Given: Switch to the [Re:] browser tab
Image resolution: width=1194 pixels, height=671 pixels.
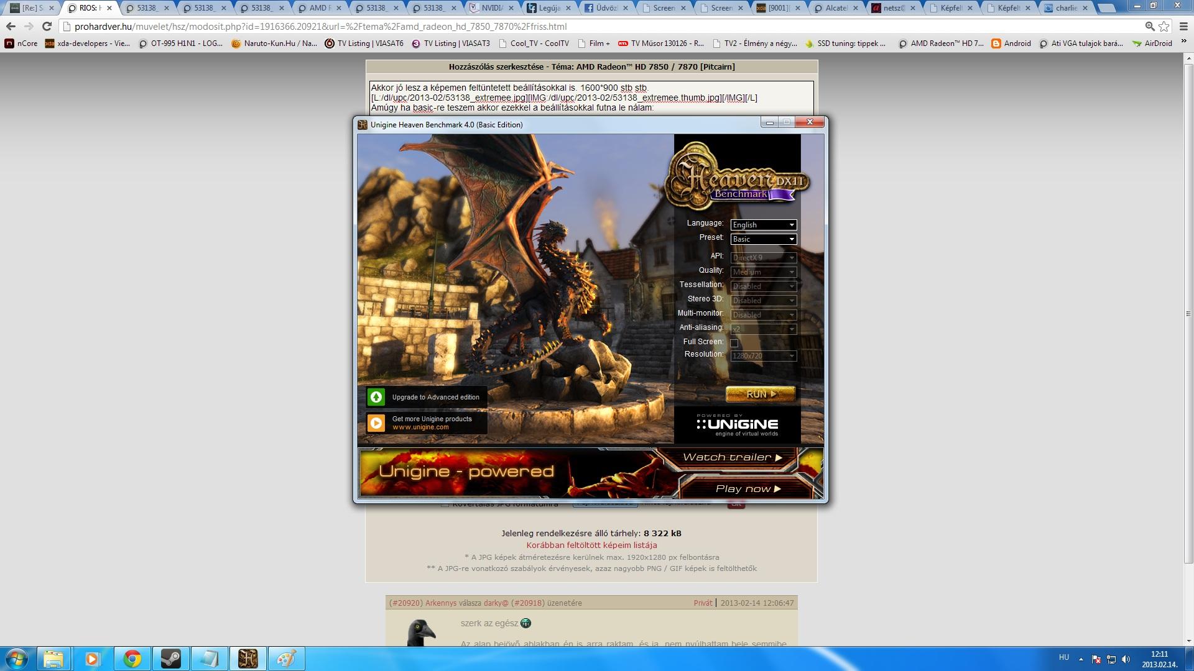Looking at the screenshot, I should point(32,8).
